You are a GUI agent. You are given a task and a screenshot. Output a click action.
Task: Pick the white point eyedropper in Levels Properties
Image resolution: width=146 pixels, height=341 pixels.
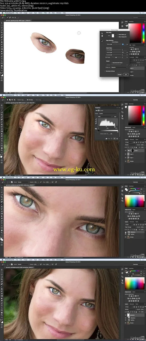[96, 123]
